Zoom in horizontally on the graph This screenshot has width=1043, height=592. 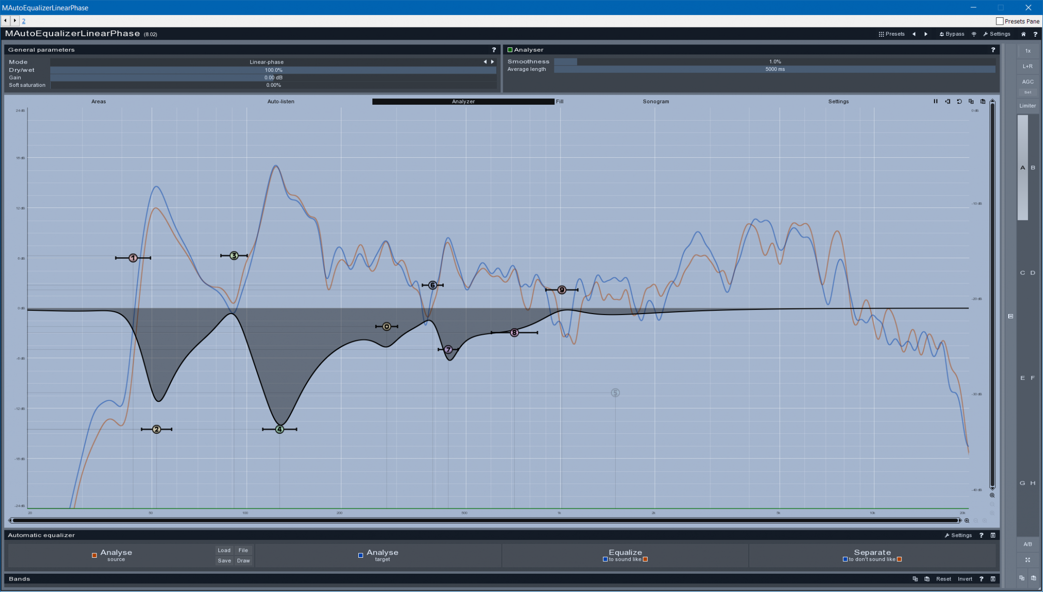click(967, 520)
